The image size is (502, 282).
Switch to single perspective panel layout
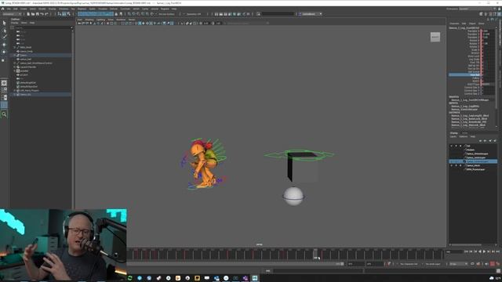pyautogui.click(x=4, y=83)
